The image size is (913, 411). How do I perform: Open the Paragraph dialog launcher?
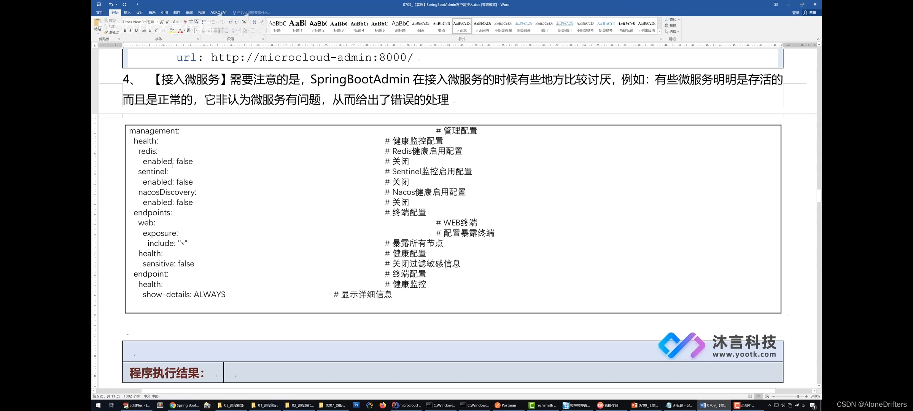[x=263, y=39]
